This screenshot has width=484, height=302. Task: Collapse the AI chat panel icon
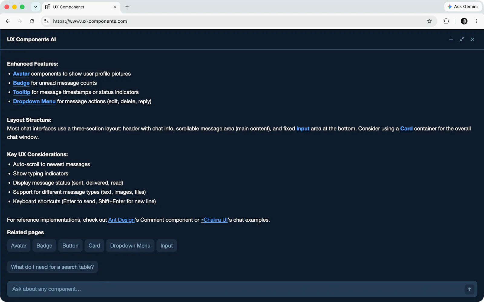(x=462, y=39)
